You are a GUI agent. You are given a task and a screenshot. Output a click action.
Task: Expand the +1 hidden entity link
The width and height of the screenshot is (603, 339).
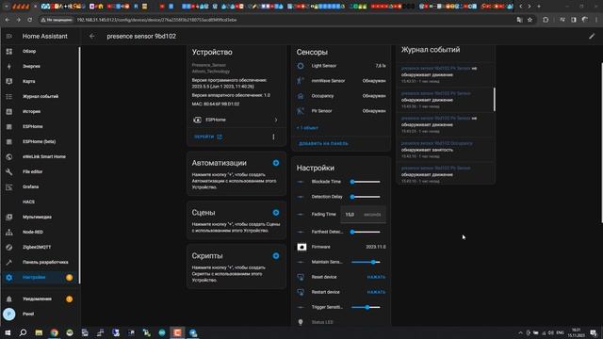tap(307, 128)
